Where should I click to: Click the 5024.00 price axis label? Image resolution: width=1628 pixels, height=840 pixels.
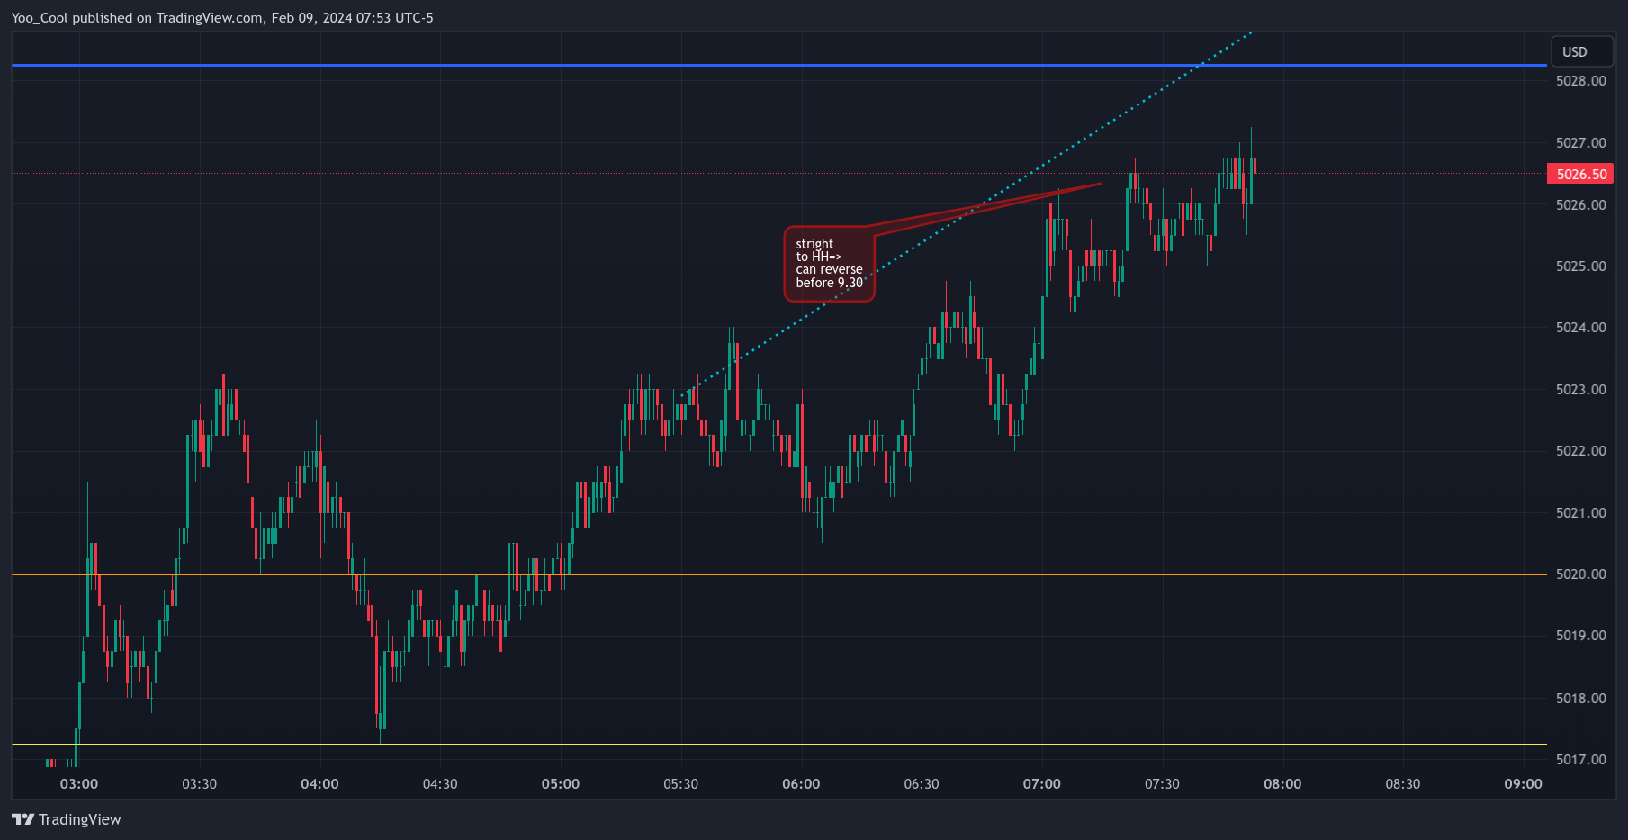[1581, 328]
